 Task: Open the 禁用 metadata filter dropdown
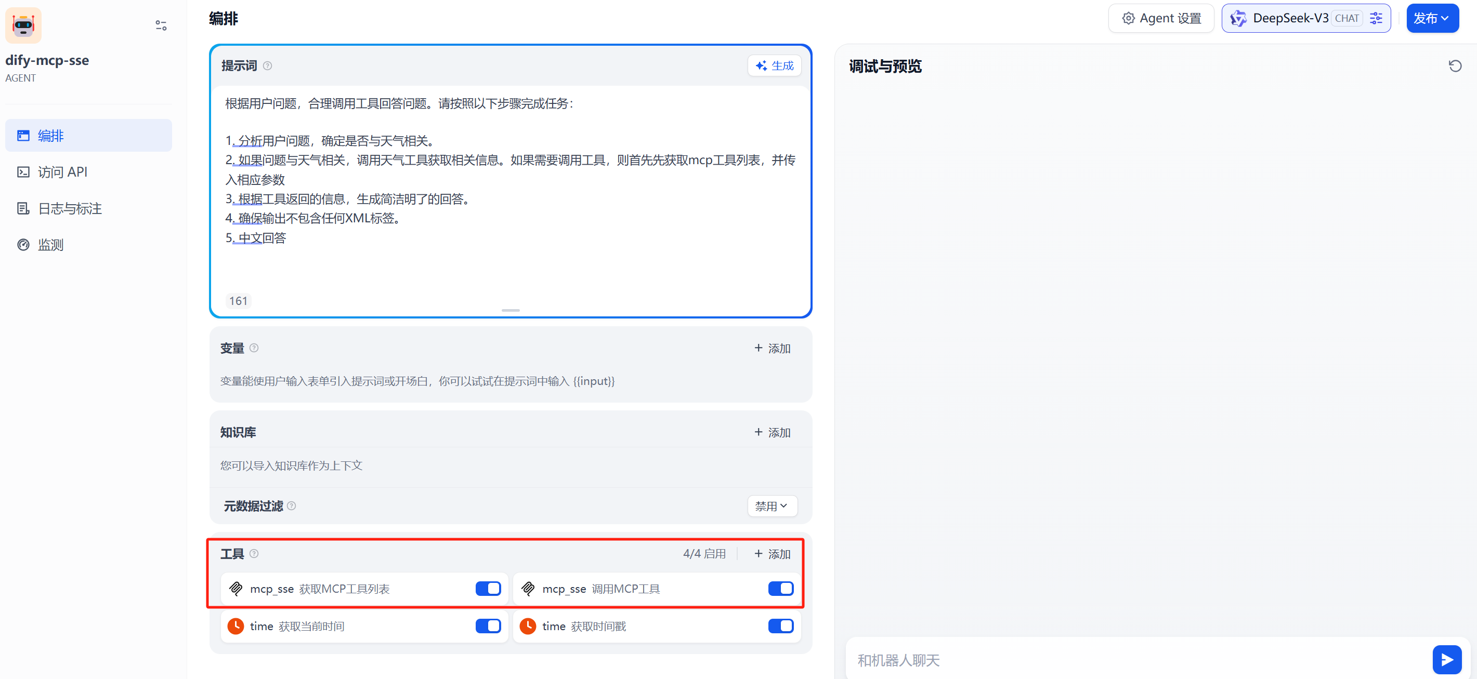(772, 506)
